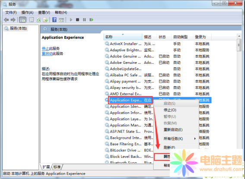Open the blue Help toolbar icon
The width and height of the screenshot is (245, 179).
(x=54, y=20)
